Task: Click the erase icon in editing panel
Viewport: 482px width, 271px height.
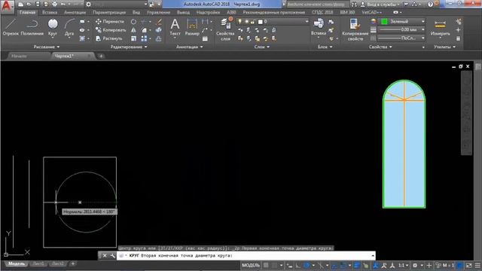Action: pyautogui.click(x=159, y=22)
